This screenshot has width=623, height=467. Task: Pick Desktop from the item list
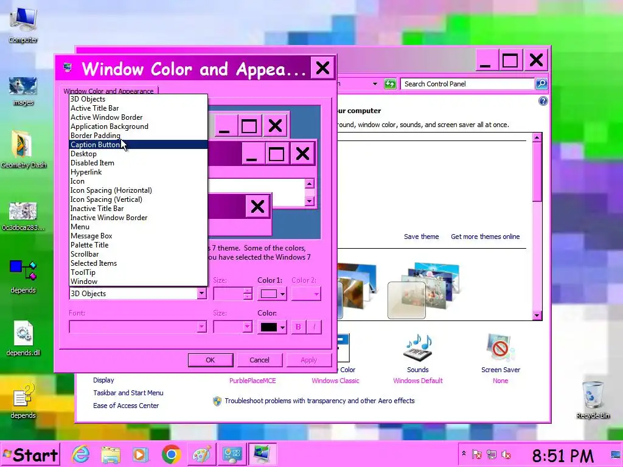coord(138,154)
